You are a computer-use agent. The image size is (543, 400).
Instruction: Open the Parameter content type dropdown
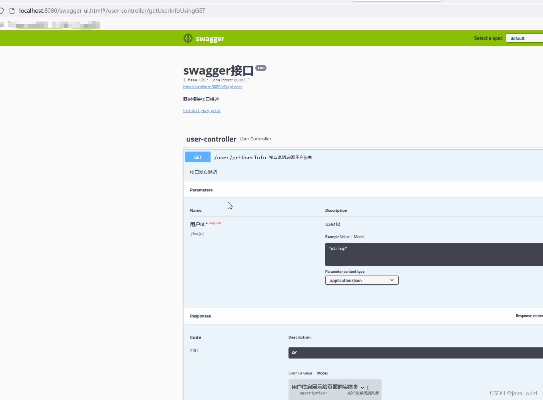coord(362,280)
